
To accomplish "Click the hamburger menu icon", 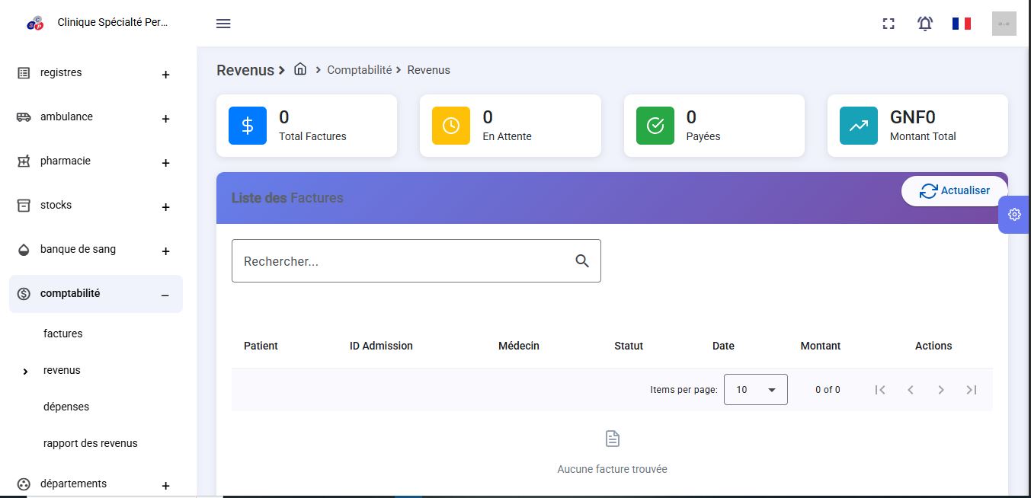I will pos(223,24).
